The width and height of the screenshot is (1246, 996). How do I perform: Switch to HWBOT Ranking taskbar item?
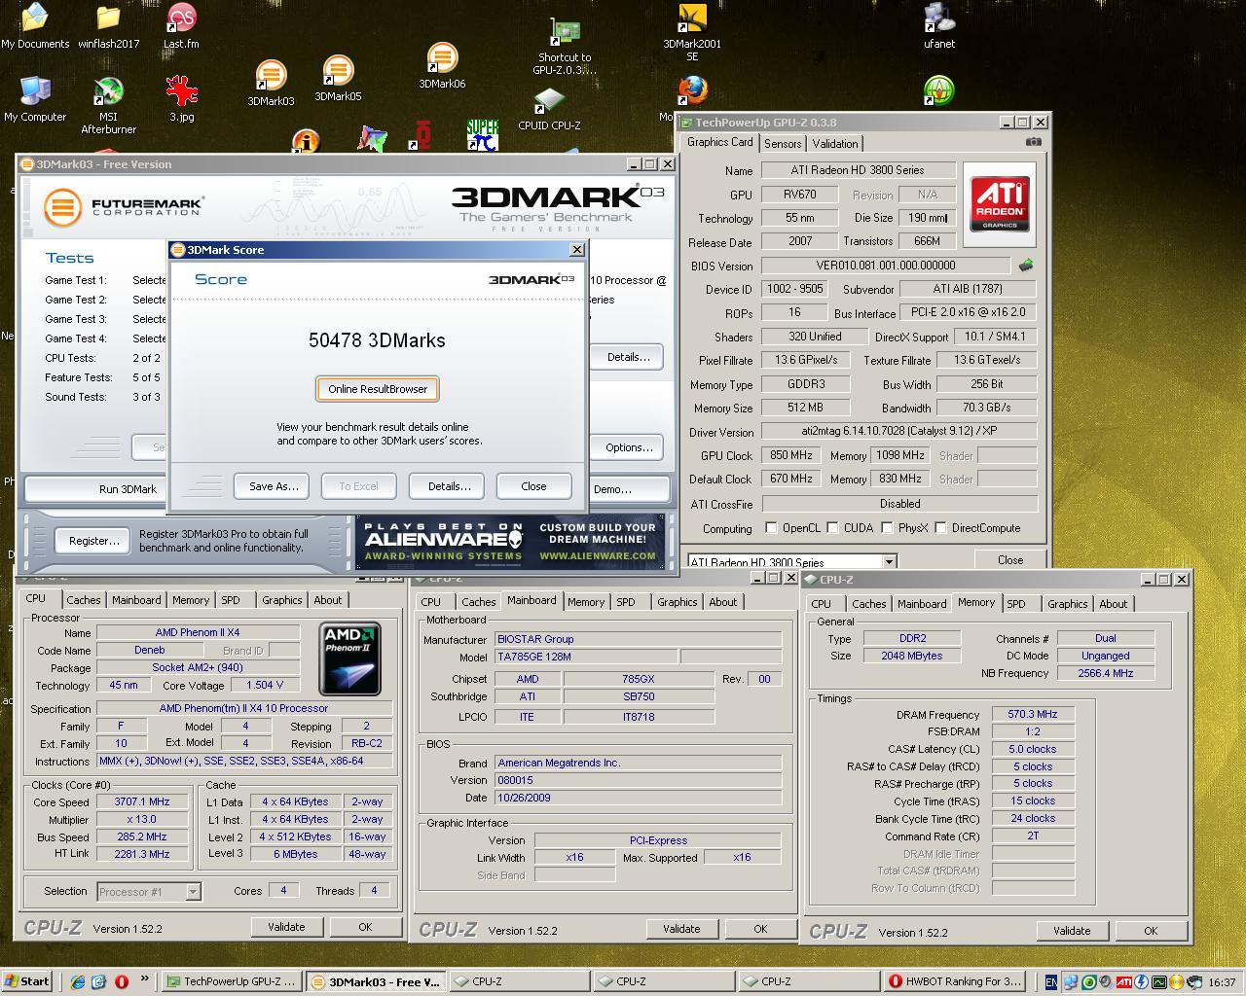click(x=956, y=981)
